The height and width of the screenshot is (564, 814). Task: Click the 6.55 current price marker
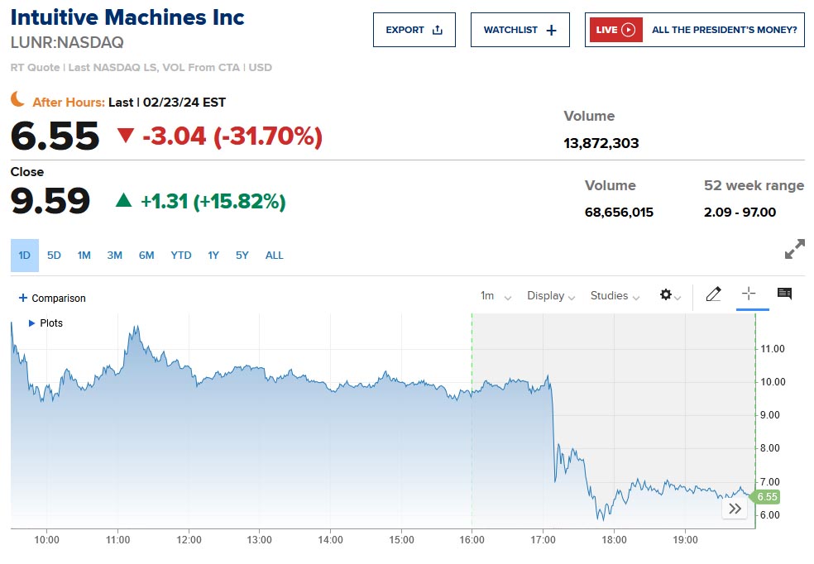(767, 497)
